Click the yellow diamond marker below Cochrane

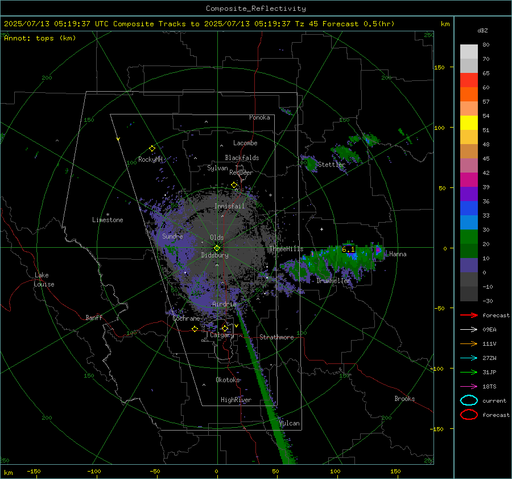tap(195, 329)
